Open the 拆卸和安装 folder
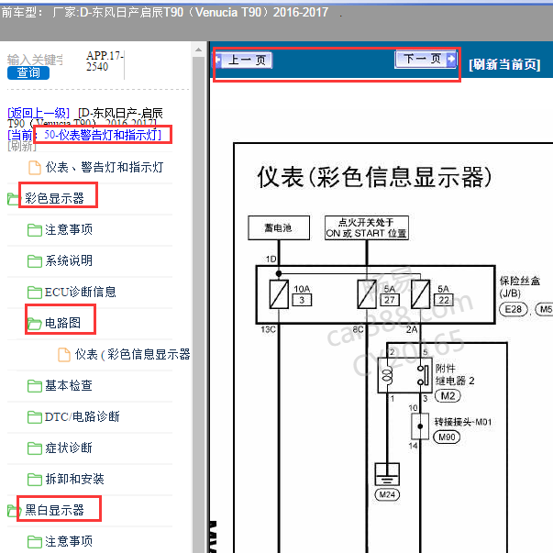Viewport: 553px width, 553px height. coord(75,479)
